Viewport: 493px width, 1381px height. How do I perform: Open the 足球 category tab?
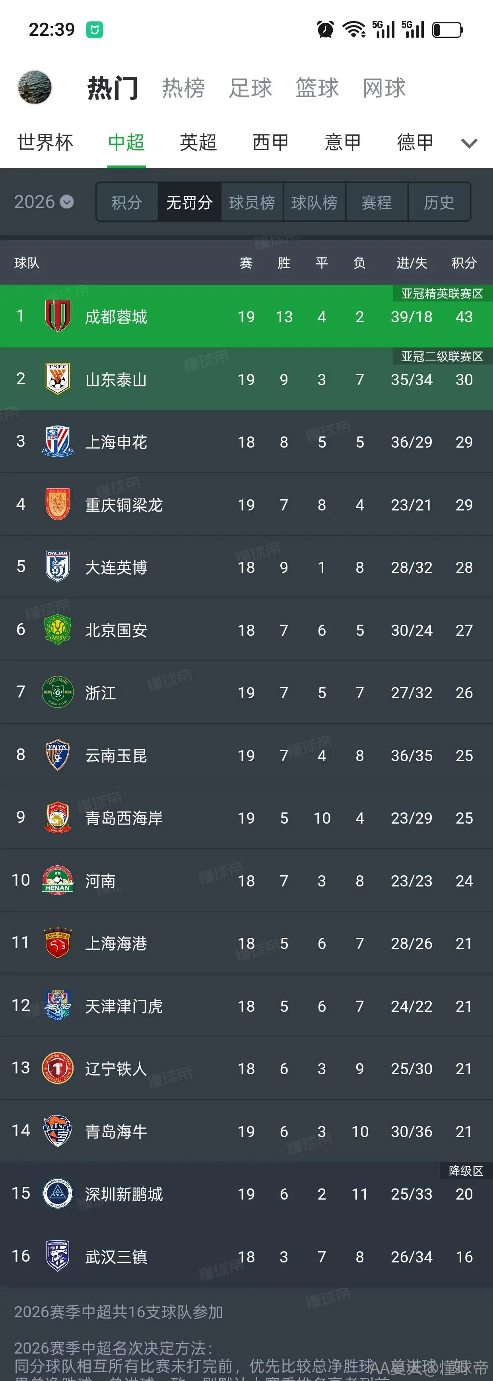coord(250,88)
